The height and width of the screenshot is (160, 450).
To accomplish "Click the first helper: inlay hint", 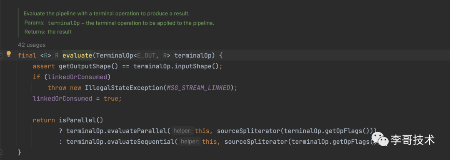I will coord(182,131).
